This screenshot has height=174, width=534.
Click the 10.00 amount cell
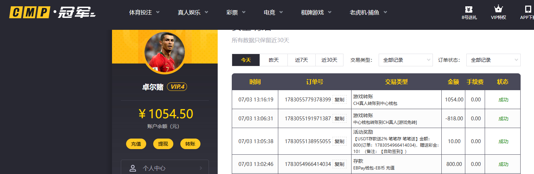pyautogui.click(x=454, y=141)
